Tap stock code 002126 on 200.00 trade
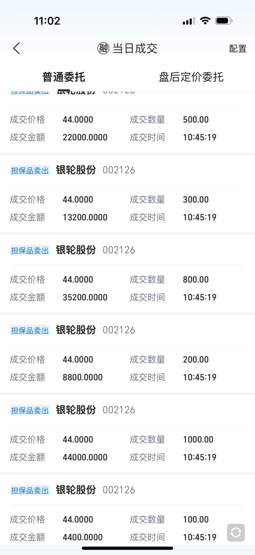The height and width of the screenshot is (555, 255). pos(119,330)
